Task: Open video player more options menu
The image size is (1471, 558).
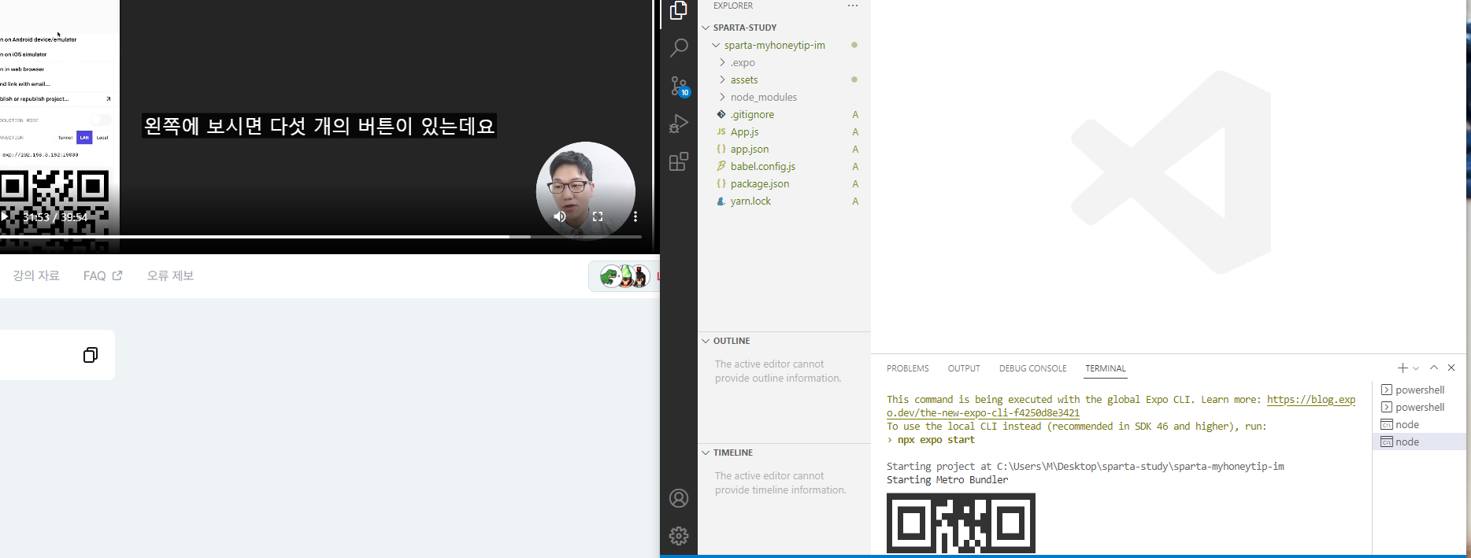Action: point(635,216)
